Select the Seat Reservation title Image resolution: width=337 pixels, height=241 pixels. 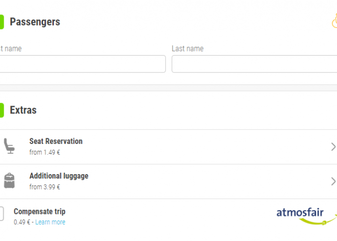(x=56, y=141)
